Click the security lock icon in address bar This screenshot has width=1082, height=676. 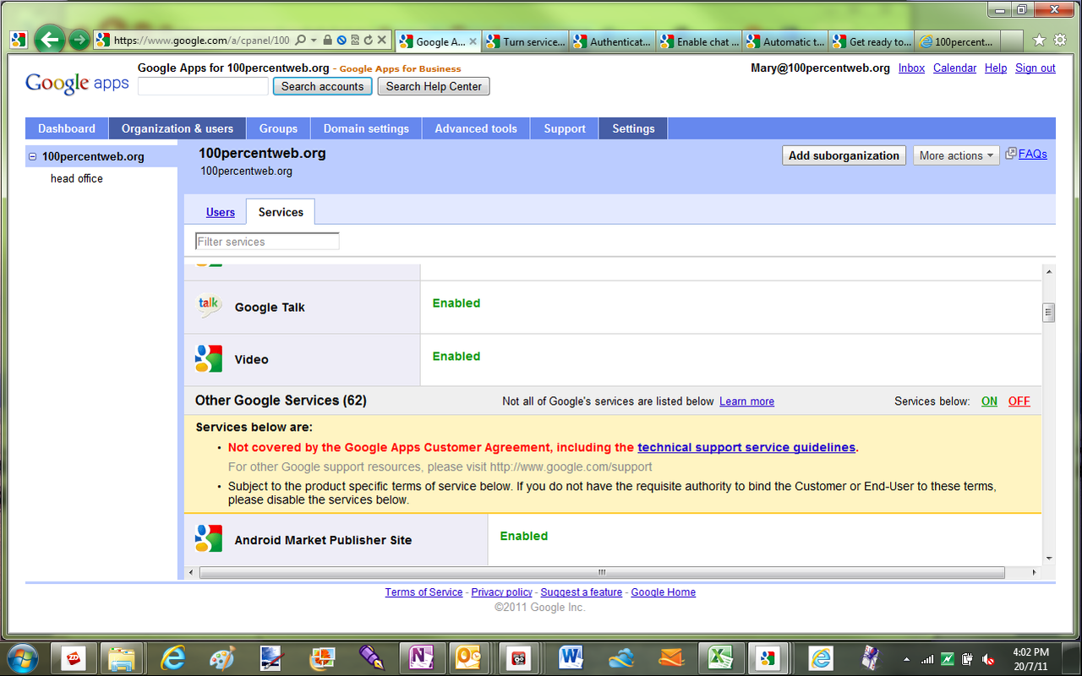[x=327, y=40]
